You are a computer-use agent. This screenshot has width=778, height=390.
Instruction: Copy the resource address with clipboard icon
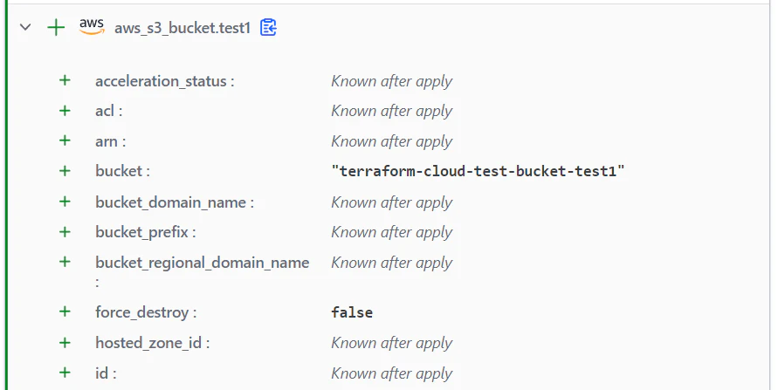[268, 27]
